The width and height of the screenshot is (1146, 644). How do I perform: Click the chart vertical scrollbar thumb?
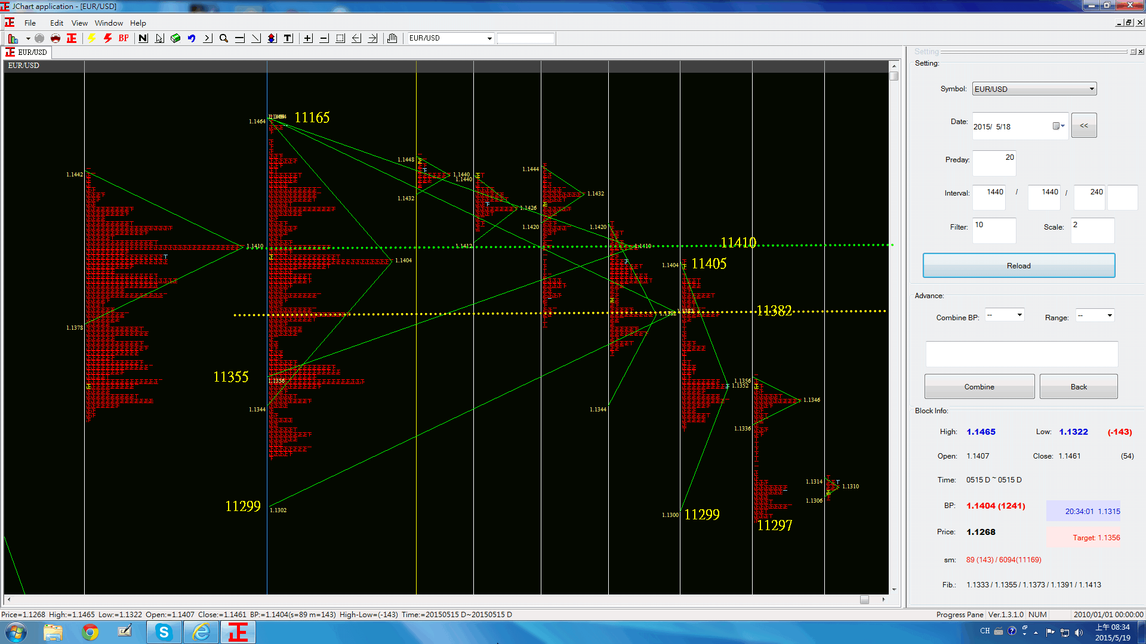click(x=894, y=76)
